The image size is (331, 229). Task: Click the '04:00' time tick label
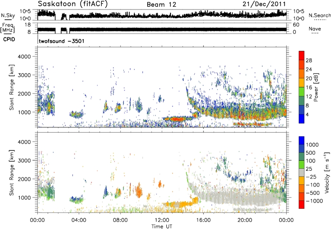79,220
